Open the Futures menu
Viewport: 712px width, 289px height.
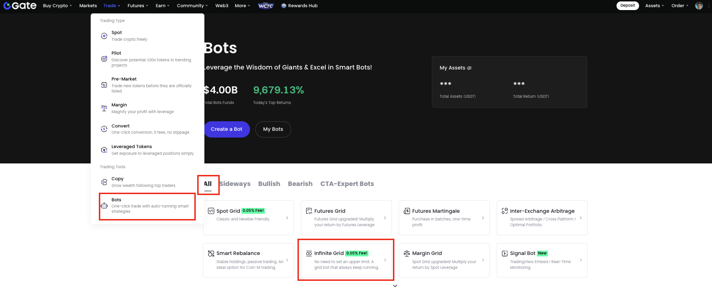pyautogui.click(x=138, y=6)
